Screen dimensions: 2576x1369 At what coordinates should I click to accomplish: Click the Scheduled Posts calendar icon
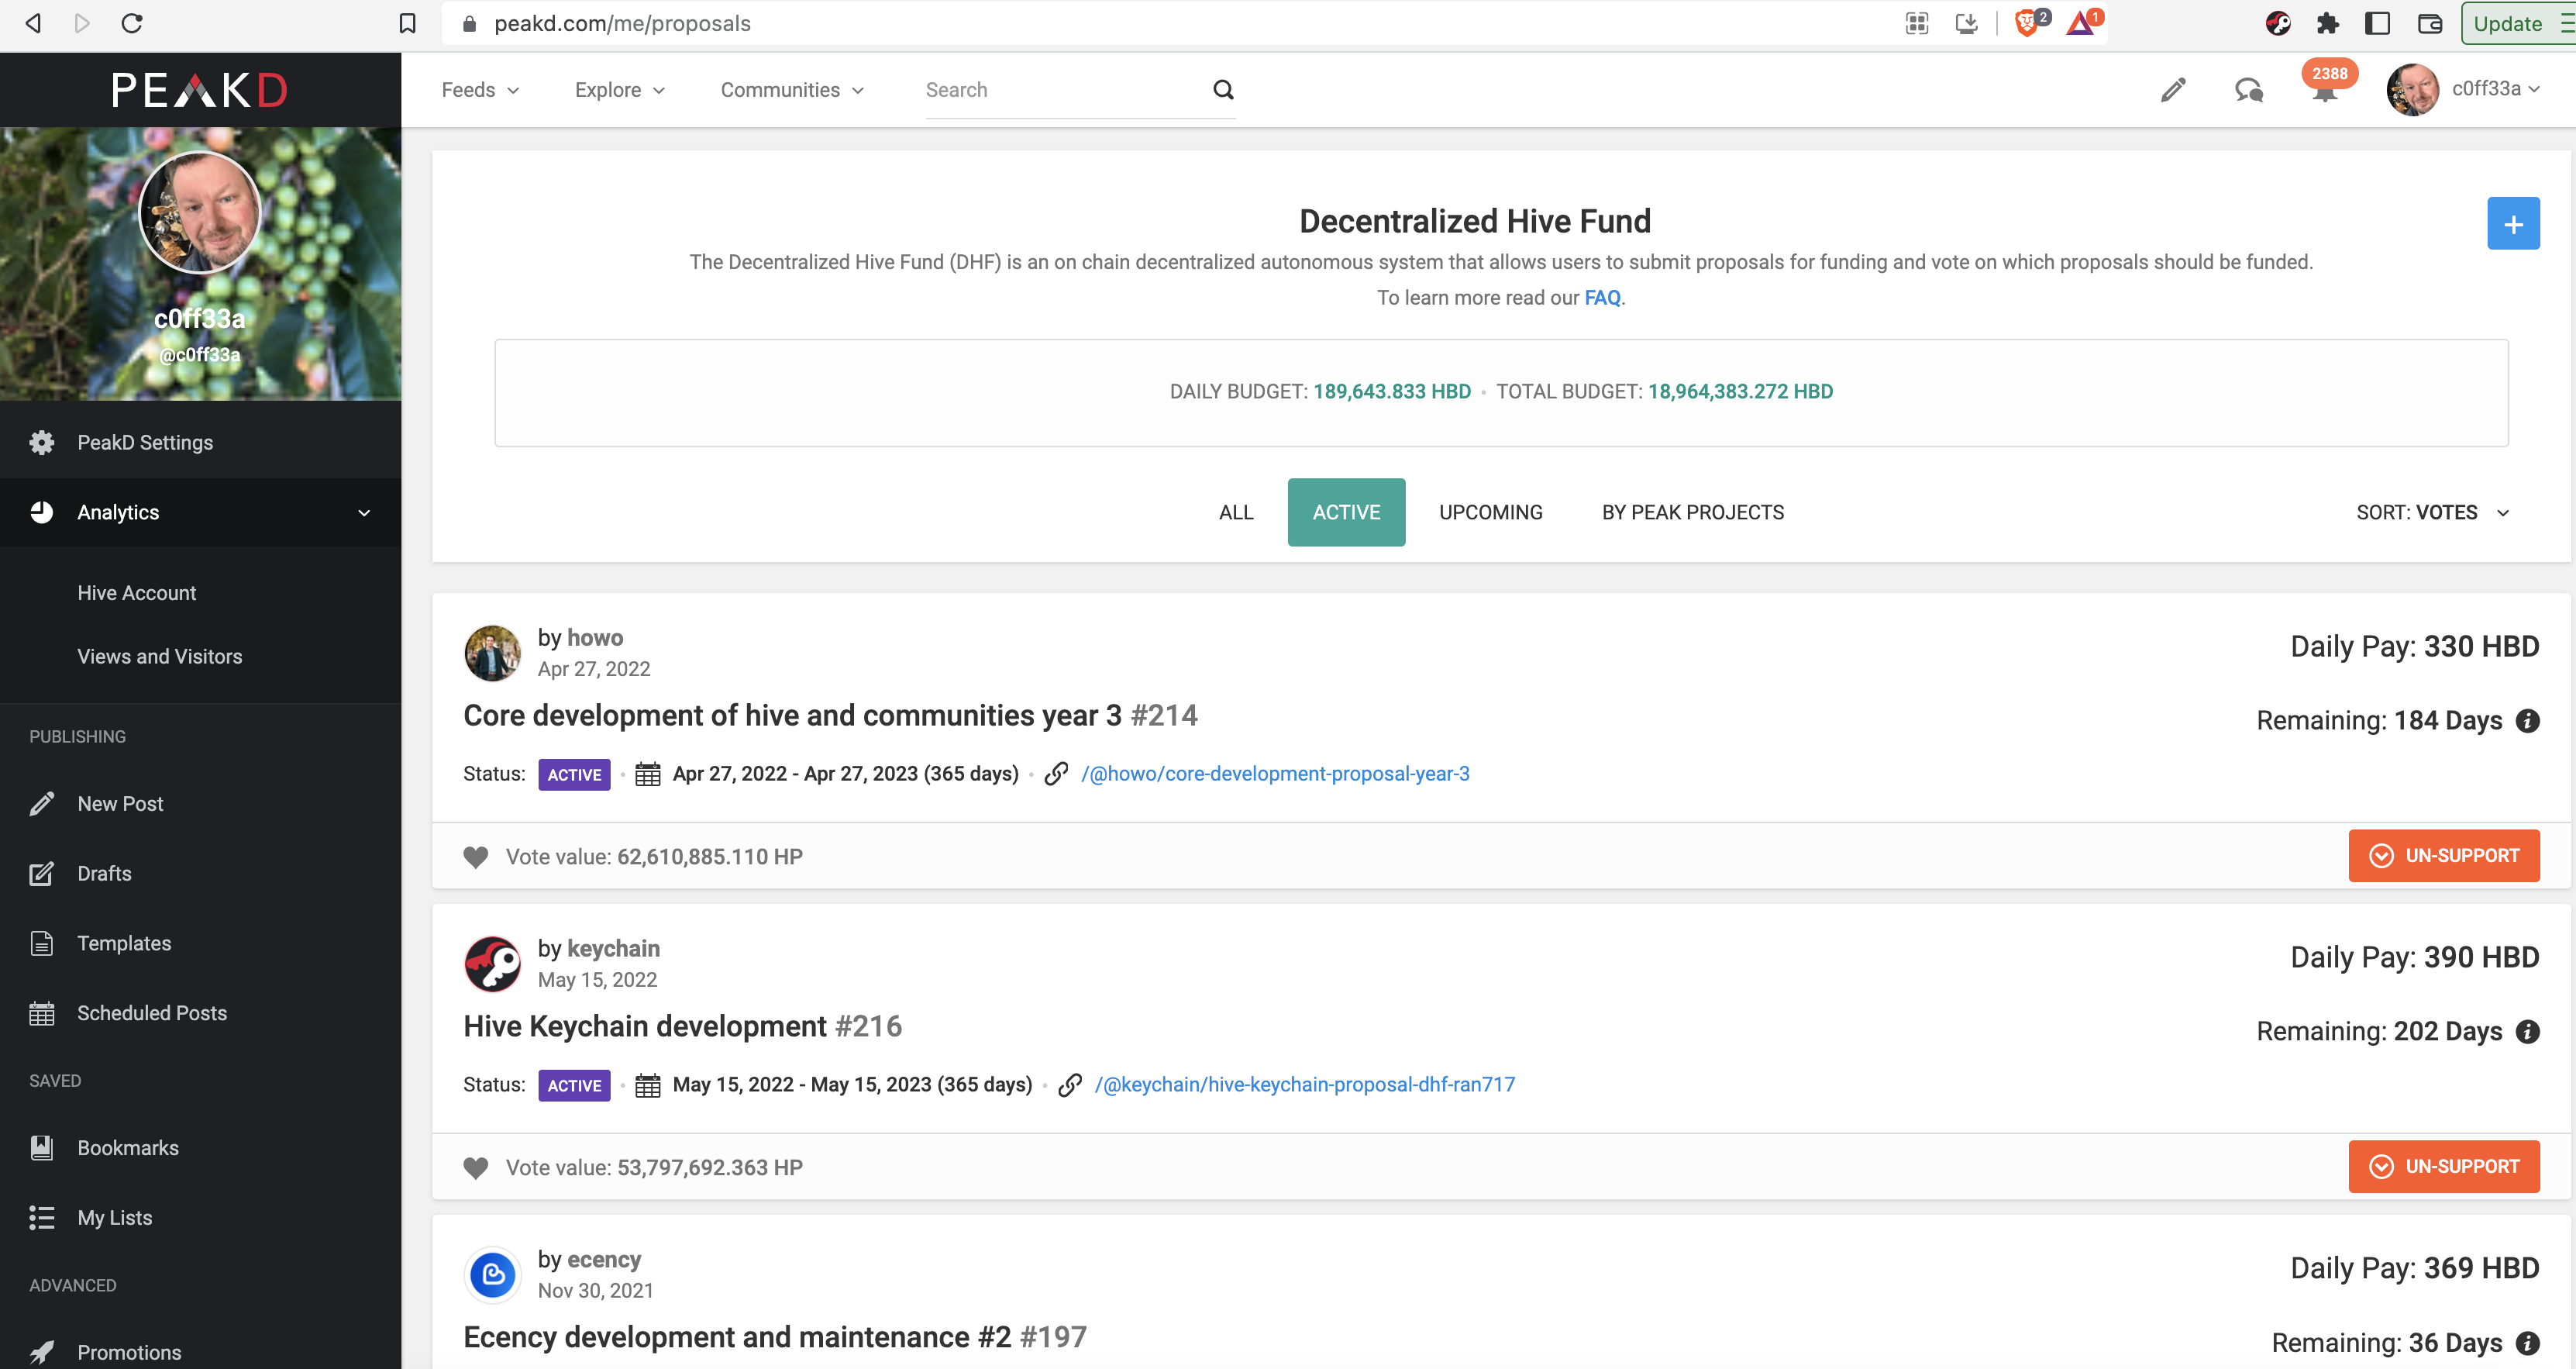42,1013
